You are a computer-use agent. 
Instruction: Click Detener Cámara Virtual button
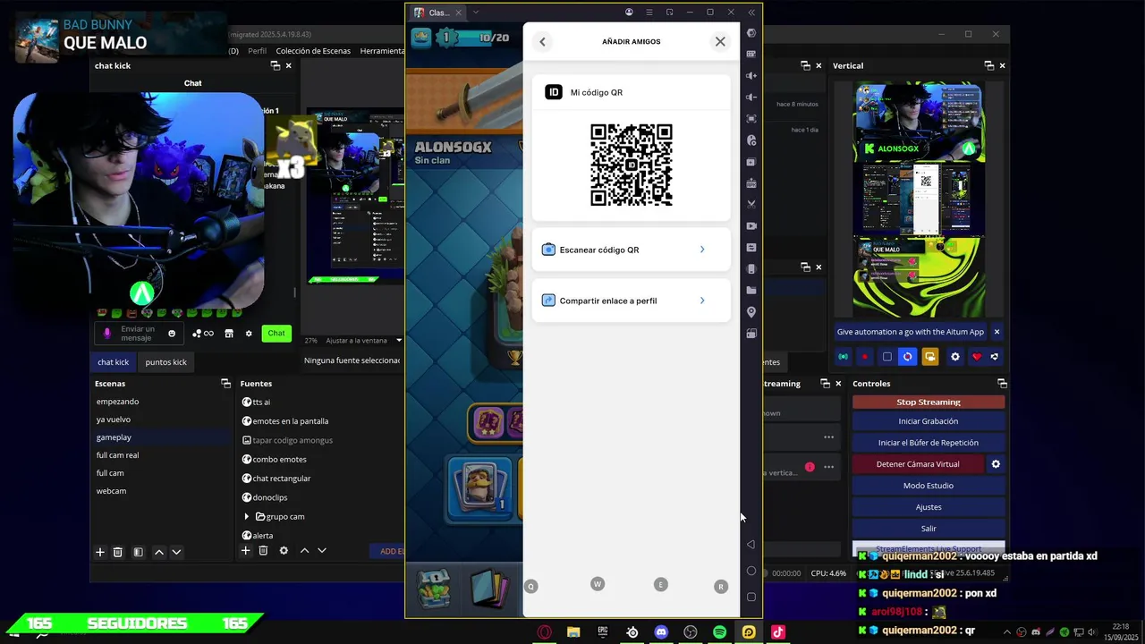[918, 464]
